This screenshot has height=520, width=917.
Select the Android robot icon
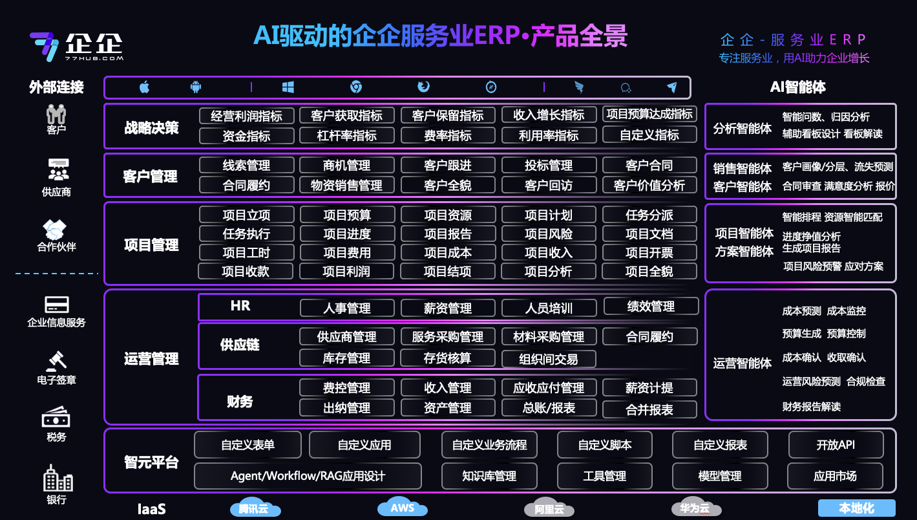pyautogui.click(x=196, y=87)
